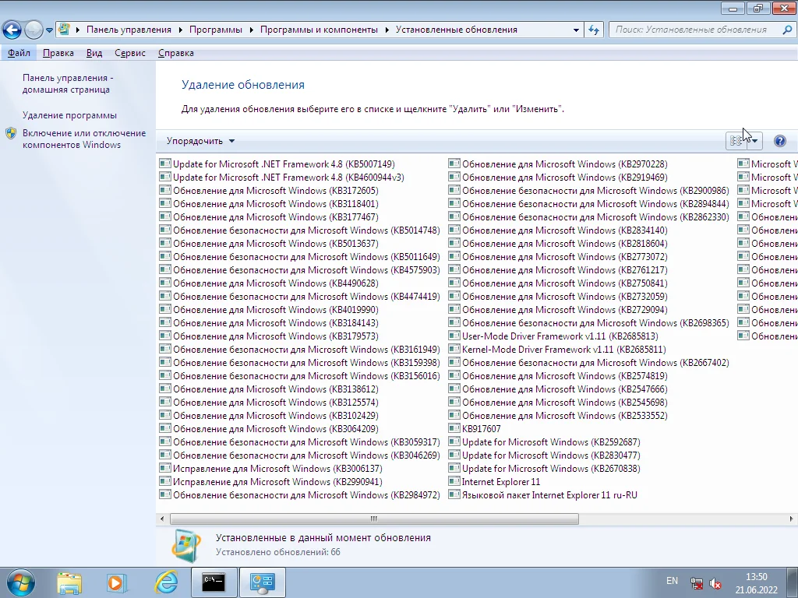Screen dimensions: 798x598
Task: Click the Forward navigation arrow
Action: pos(34,30)
